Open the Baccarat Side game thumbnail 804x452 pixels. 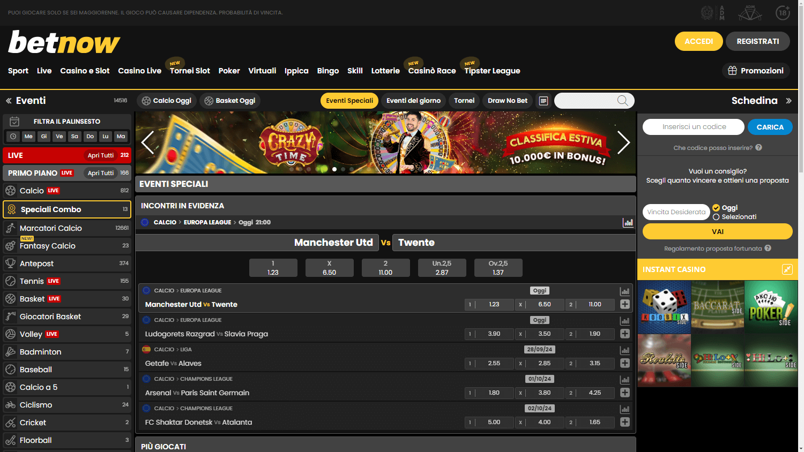(718, 307)
